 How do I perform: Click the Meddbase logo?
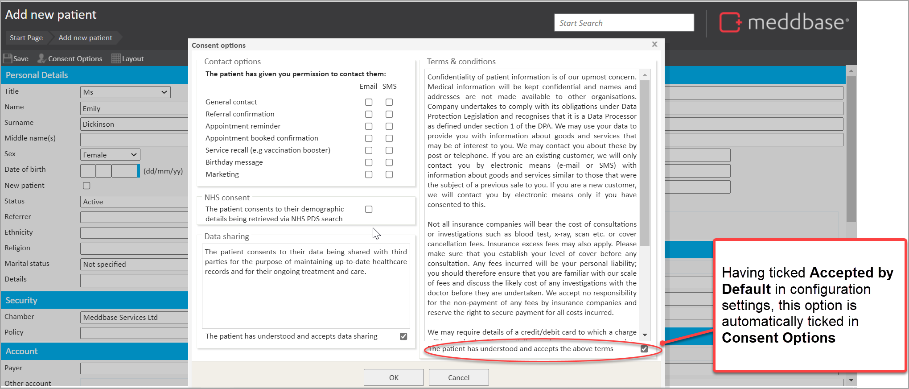tap(784, 22)
